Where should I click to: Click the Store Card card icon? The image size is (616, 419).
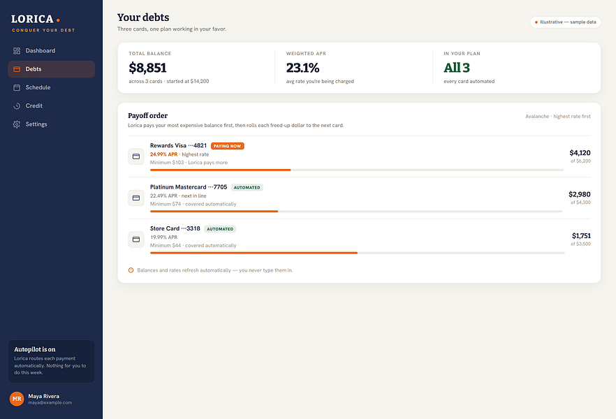[136, 239]
